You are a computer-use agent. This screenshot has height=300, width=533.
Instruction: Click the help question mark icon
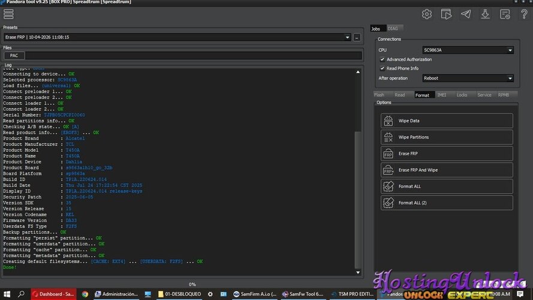(524, 14)
